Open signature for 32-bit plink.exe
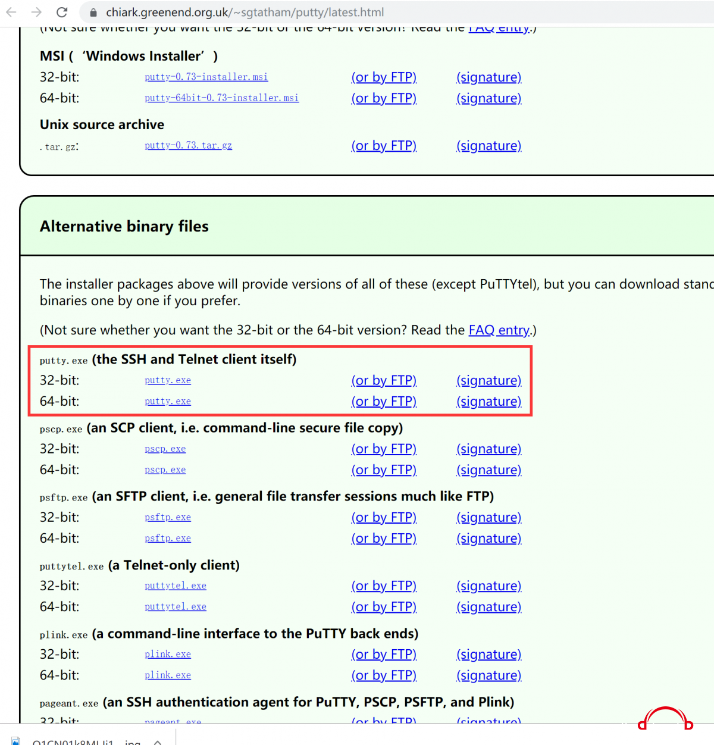The image size is (714, 745). click(489, 655)
